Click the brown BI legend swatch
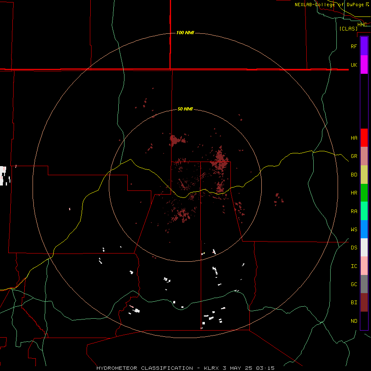The image size is (371, 371). [364, 303]
